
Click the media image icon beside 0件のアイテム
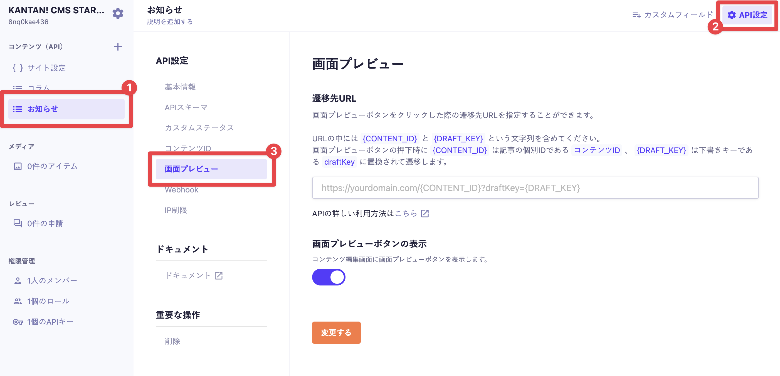coord(18,166)
